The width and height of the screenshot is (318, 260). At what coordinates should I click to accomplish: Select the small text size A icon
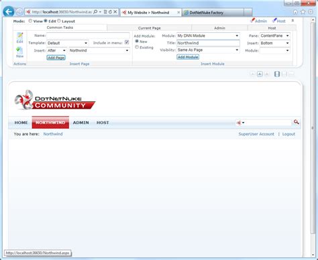tap(252, 74)
